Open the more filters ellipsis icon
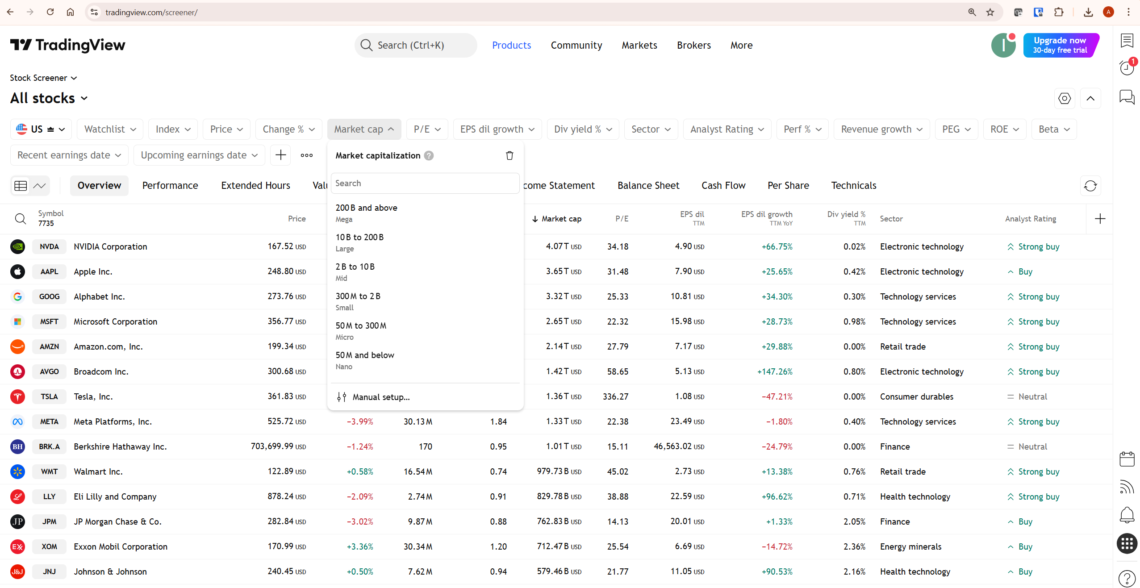The height and width of the screenshot is (588, 1140). click(307, 155)
